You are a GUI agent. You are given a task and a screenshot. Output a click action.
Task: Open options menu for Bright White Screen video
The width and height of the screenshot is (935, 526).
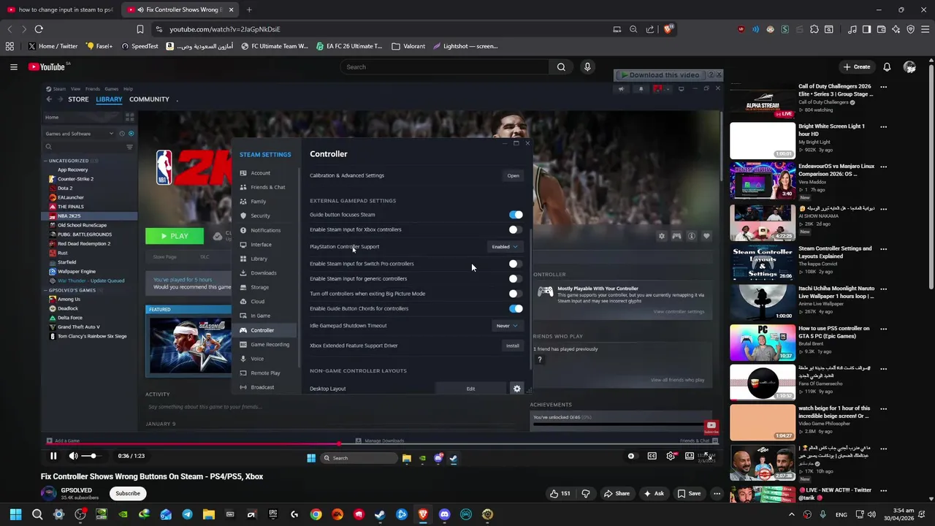click(x=883, y=126)
